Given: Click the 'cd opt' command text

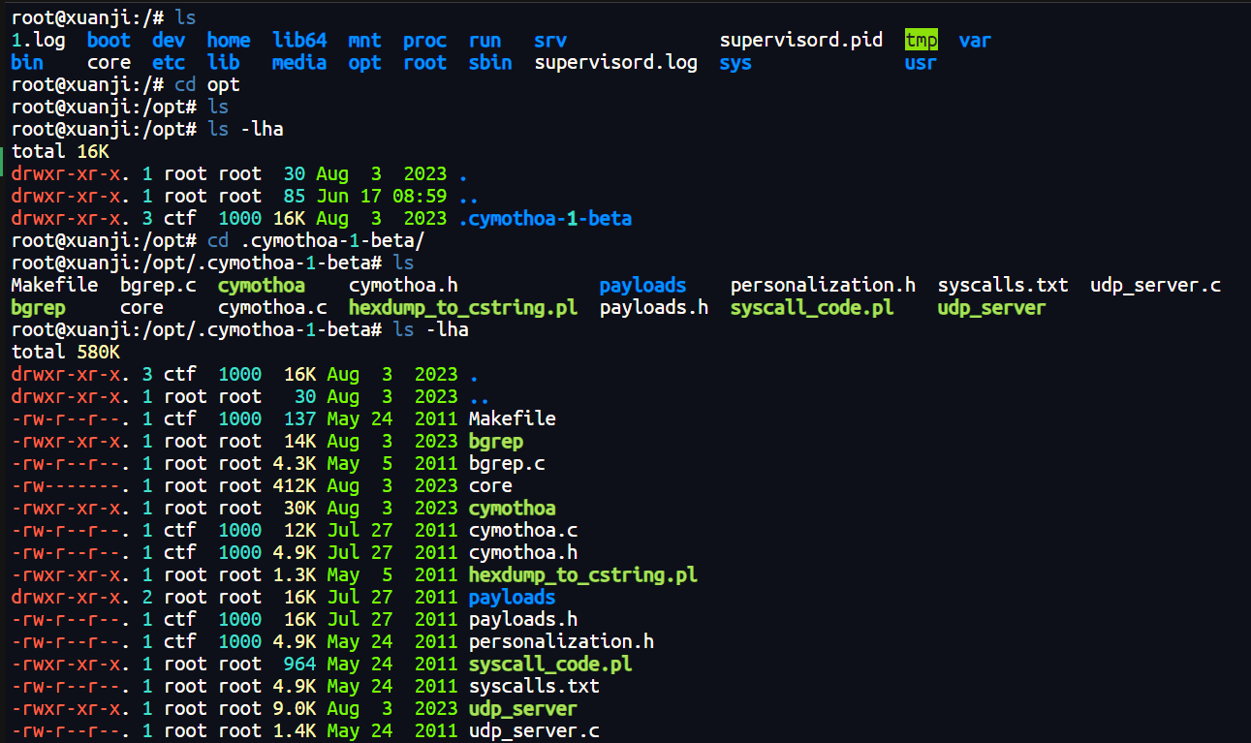Looking at the screenshot, I should coord(207,85).
